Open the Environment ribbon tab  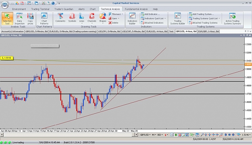pos(19,9)
